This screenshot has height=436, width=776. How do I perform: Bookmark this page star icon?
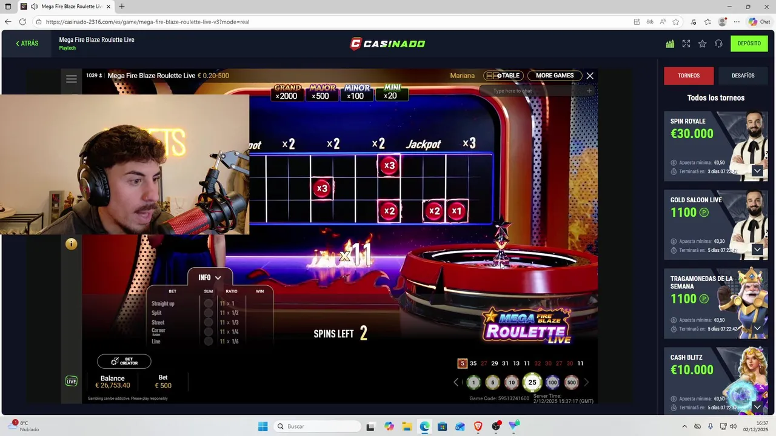coord(676,22)
